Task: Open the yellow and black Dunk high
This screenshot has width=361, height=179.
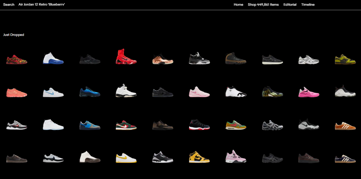Action: [199, 157]
